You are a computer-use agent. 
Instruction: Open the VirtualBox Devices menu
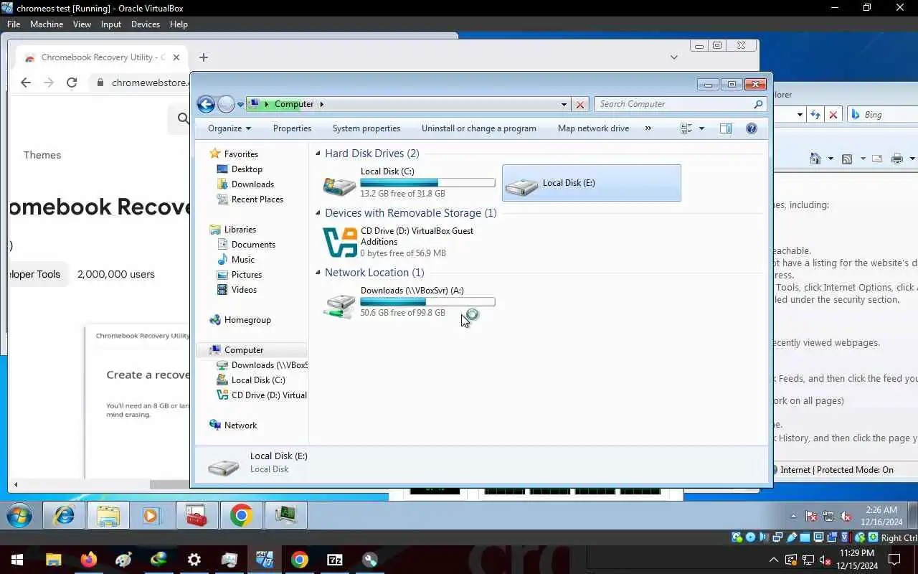click(146, 24)
